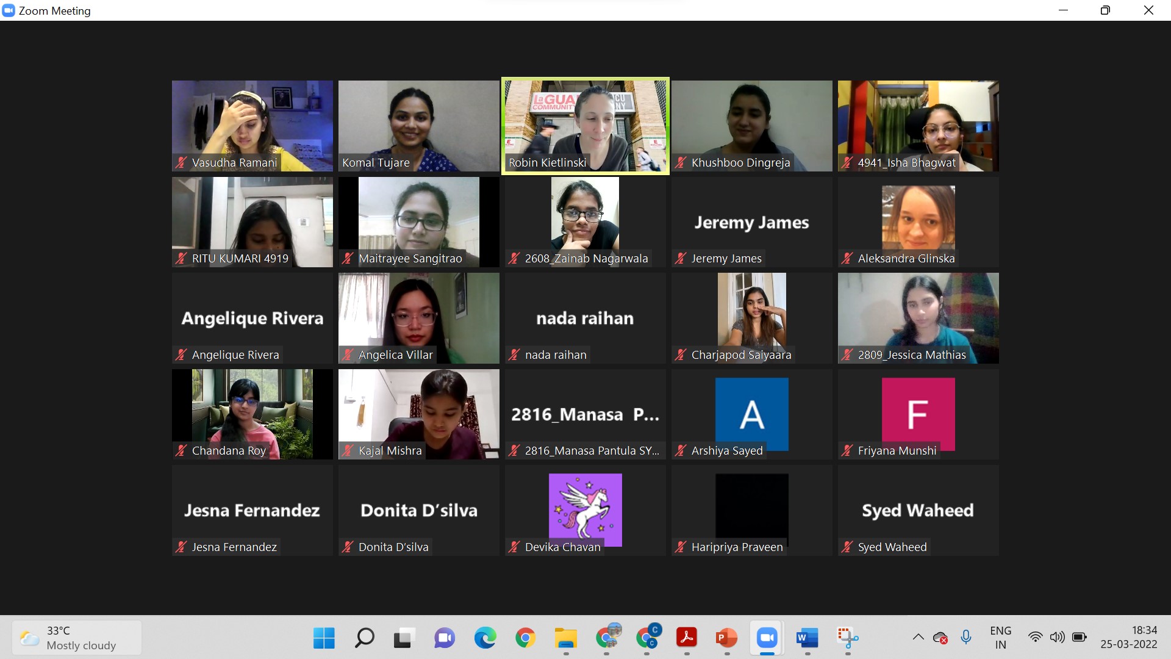Open Adobe Acrobat Reader from the taskbar

click(687, 638)
